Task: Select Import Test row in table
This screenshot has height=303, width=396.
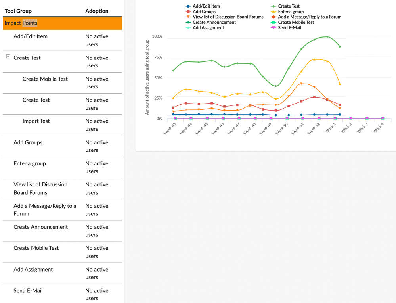Action: click(x=36, y=121)
